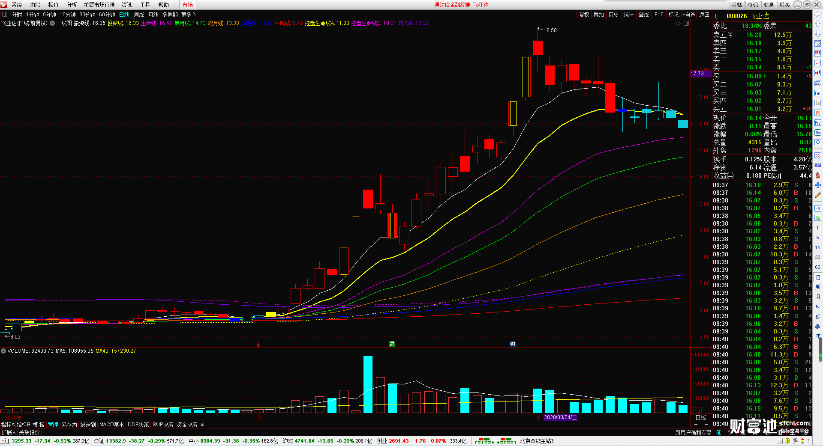Click the 上证 index value in status bar
The image size is (823, 446).
coord(21,441)
